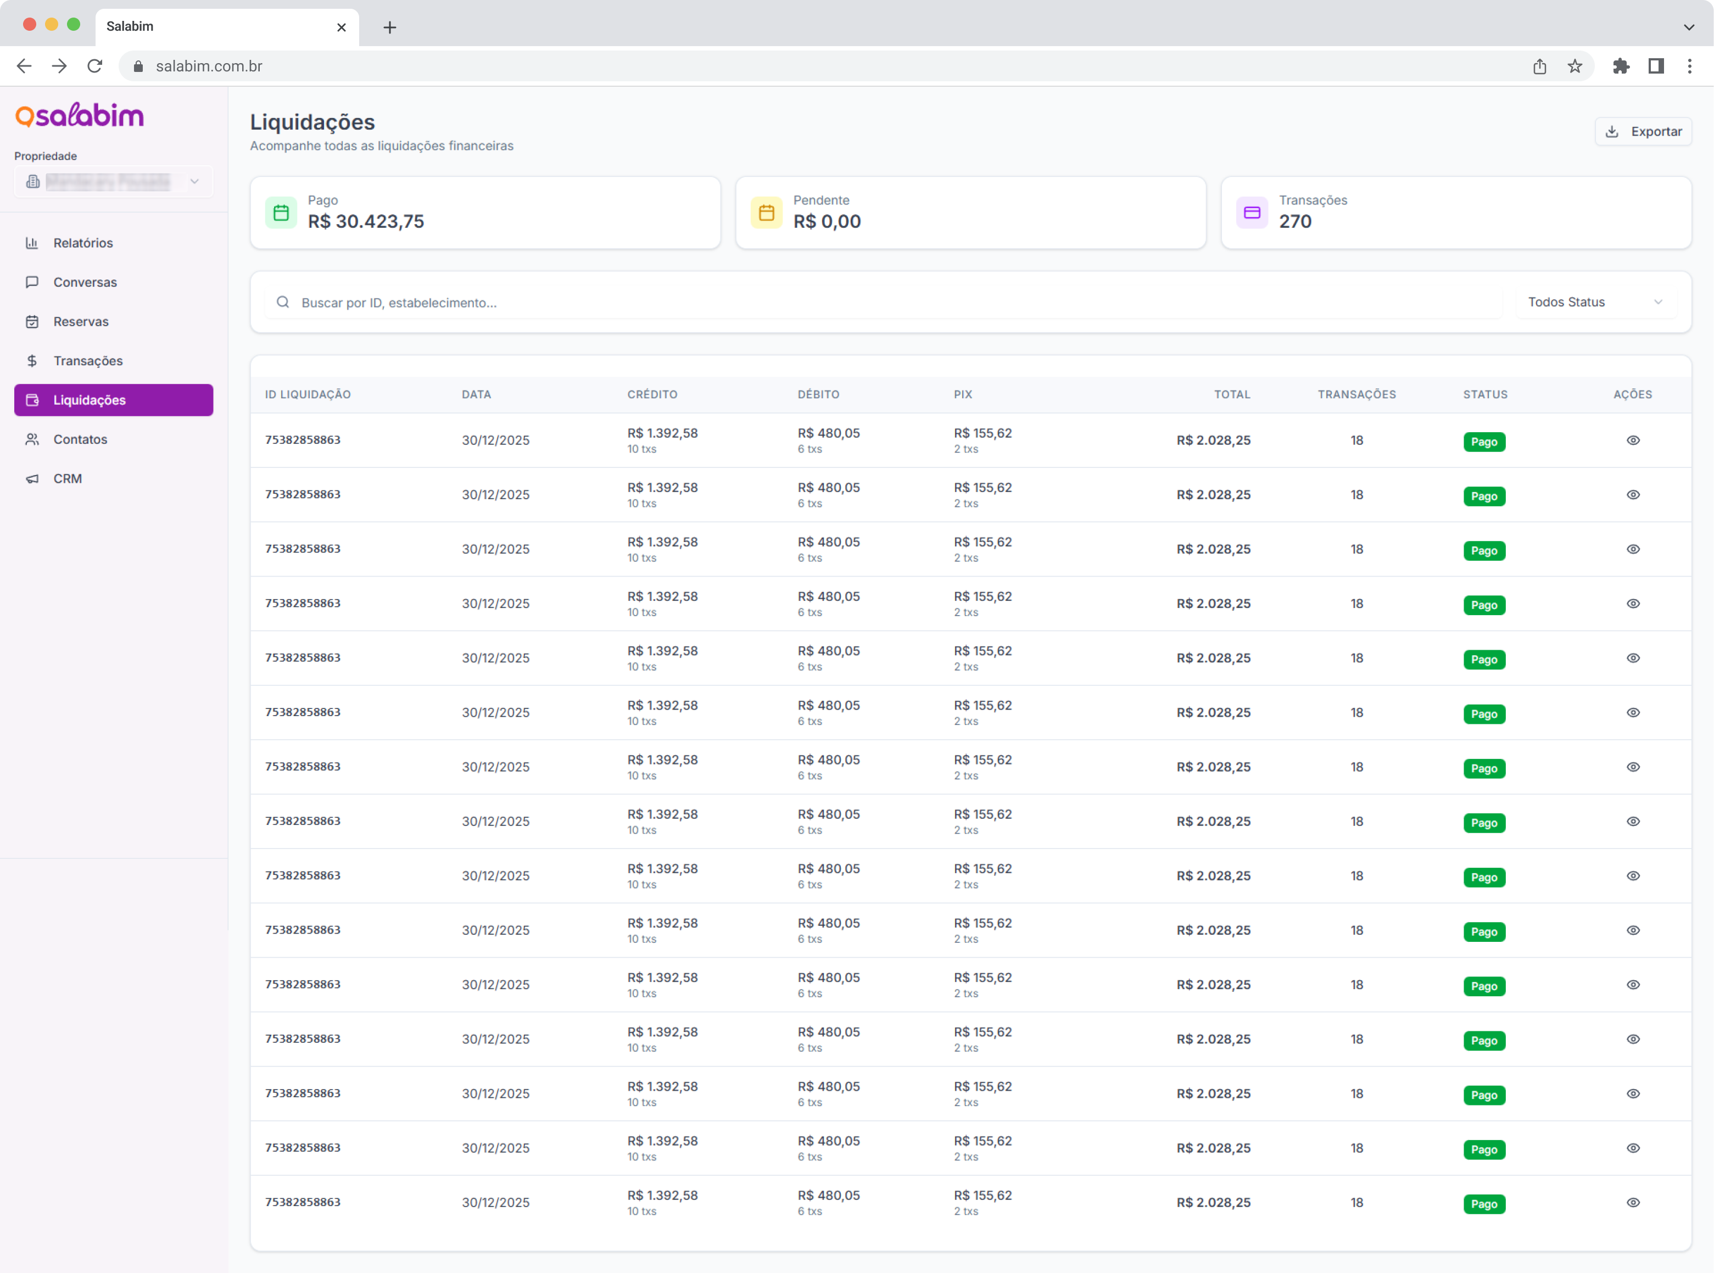Click the browser share icon
Viewport: 1714px width, 1273px height.
coord(1539,66)
